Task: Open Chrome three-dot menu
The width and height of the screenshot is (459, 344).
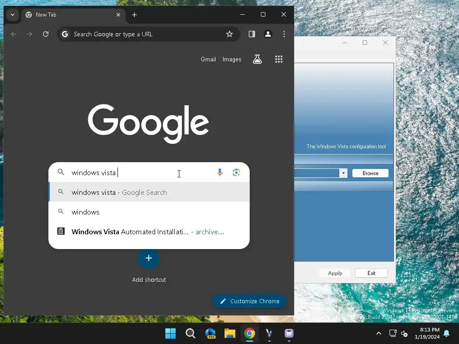Action: pyautogui.click(x=284, y=34)
